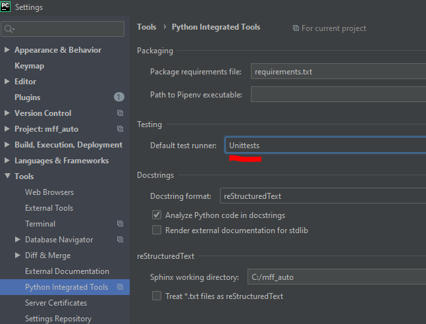
Task: Check Treat *.txt files as reStructuredText
Action: coord(157,296)
